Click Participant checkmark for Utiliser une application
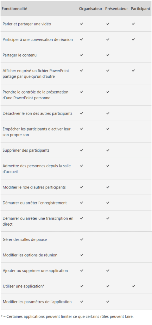 click(133, 286)
